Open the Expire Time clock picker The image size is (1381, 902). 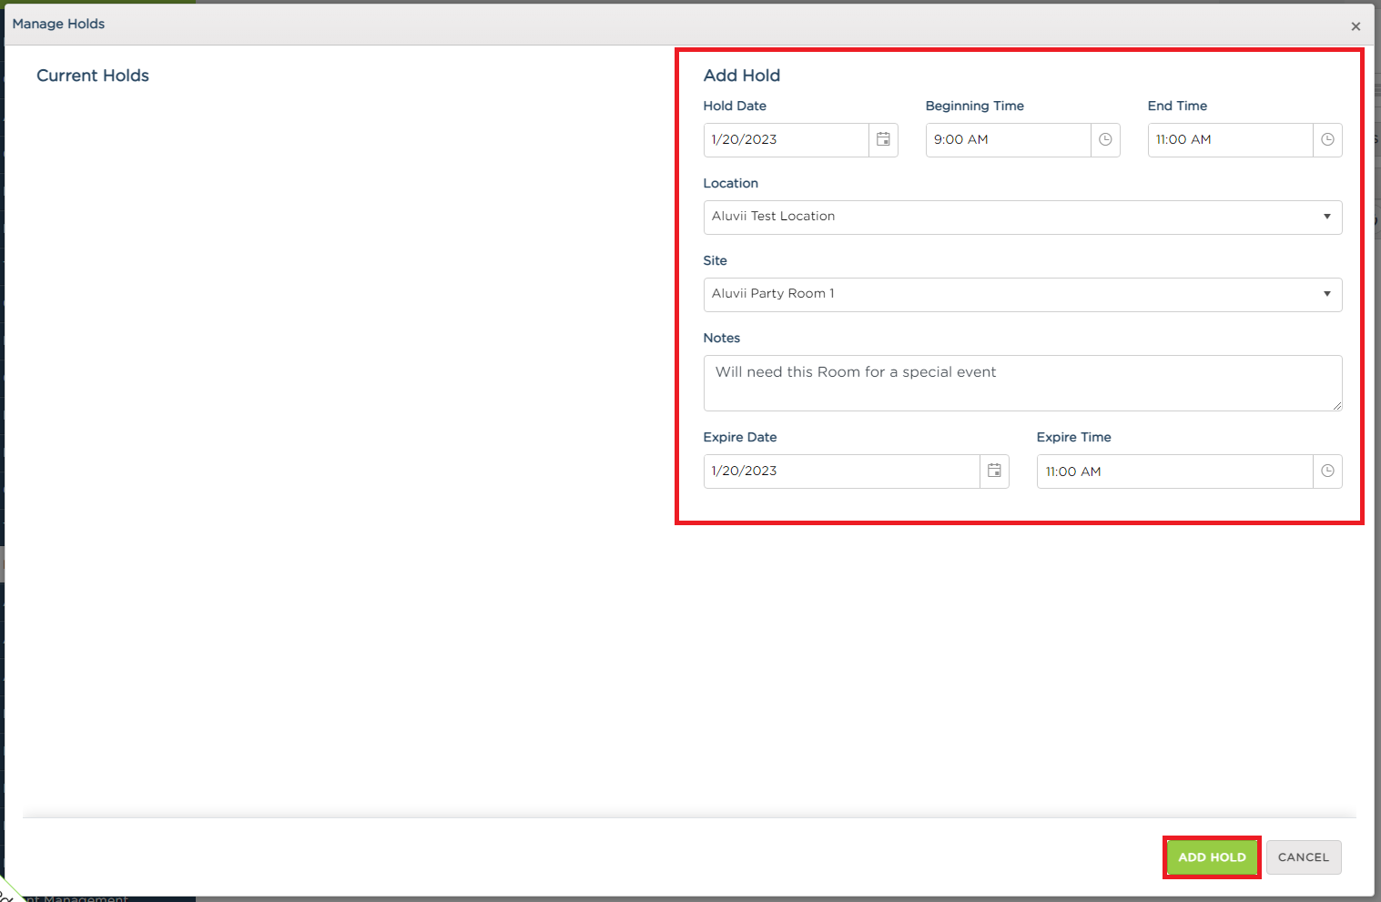1326,471
